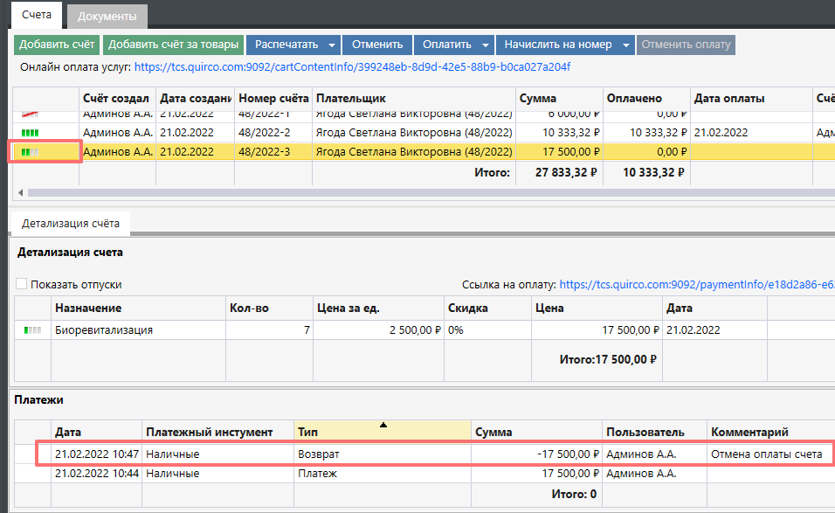Enable the Показать отпуски checkbox
The width and height of the screenshot is (835, 513).
coord(22,284)
